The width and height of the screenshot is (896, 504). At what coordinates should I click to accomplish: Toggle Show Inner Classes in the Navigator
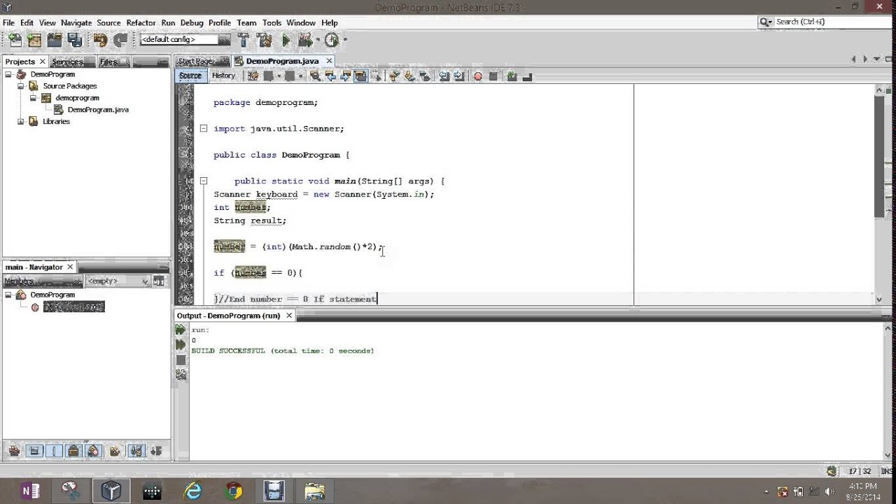point(94,451)
